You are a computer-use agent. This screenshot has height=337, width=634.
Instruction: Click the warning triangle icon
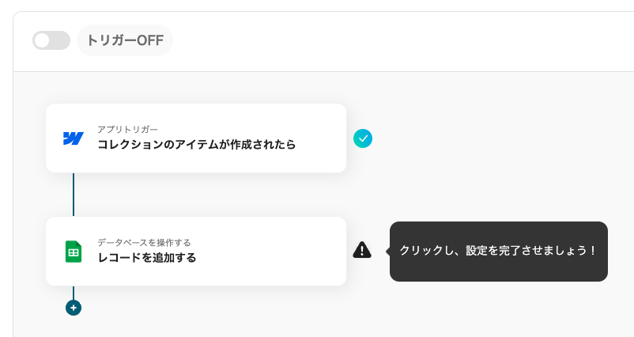362,250
